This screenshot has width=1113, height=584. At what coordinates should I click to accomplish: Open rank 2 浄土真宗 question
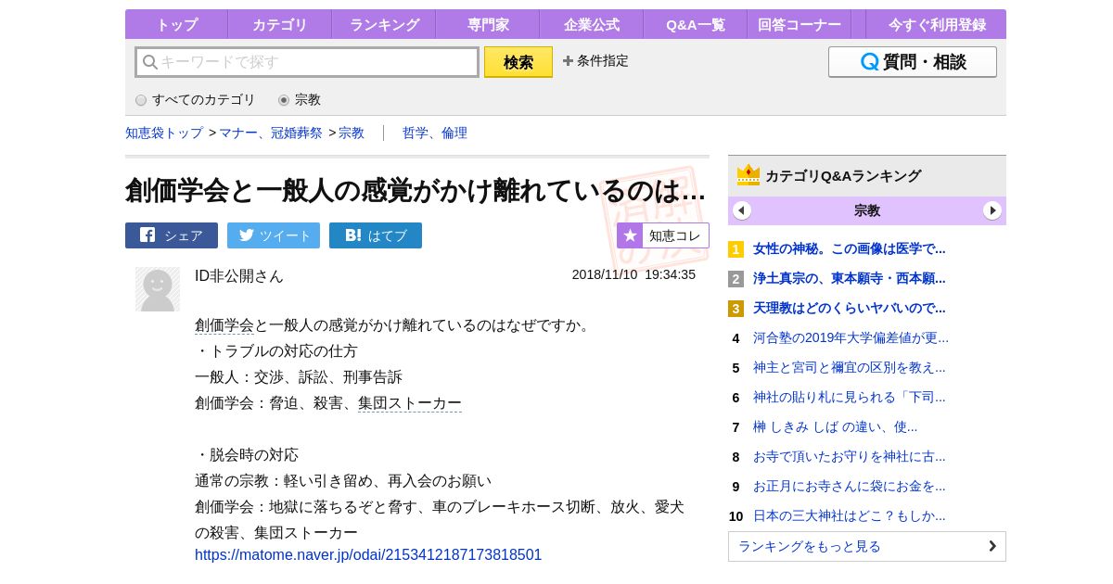[x=850, y=278]
